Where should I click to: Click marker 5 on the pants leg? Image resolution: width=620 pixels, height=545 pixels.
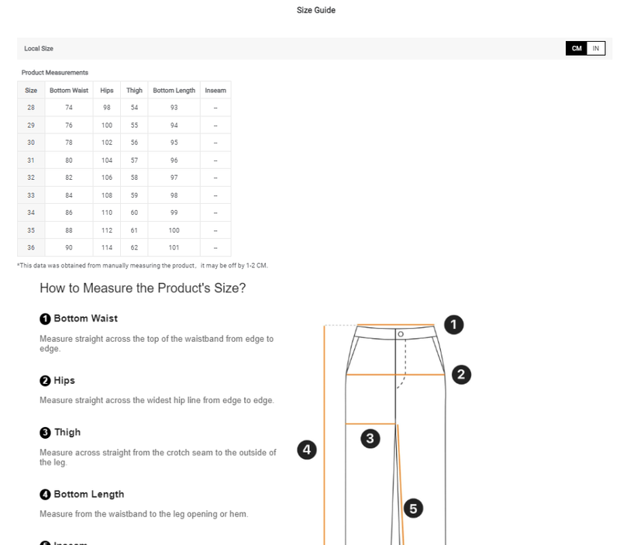click(x=413, y=509)
